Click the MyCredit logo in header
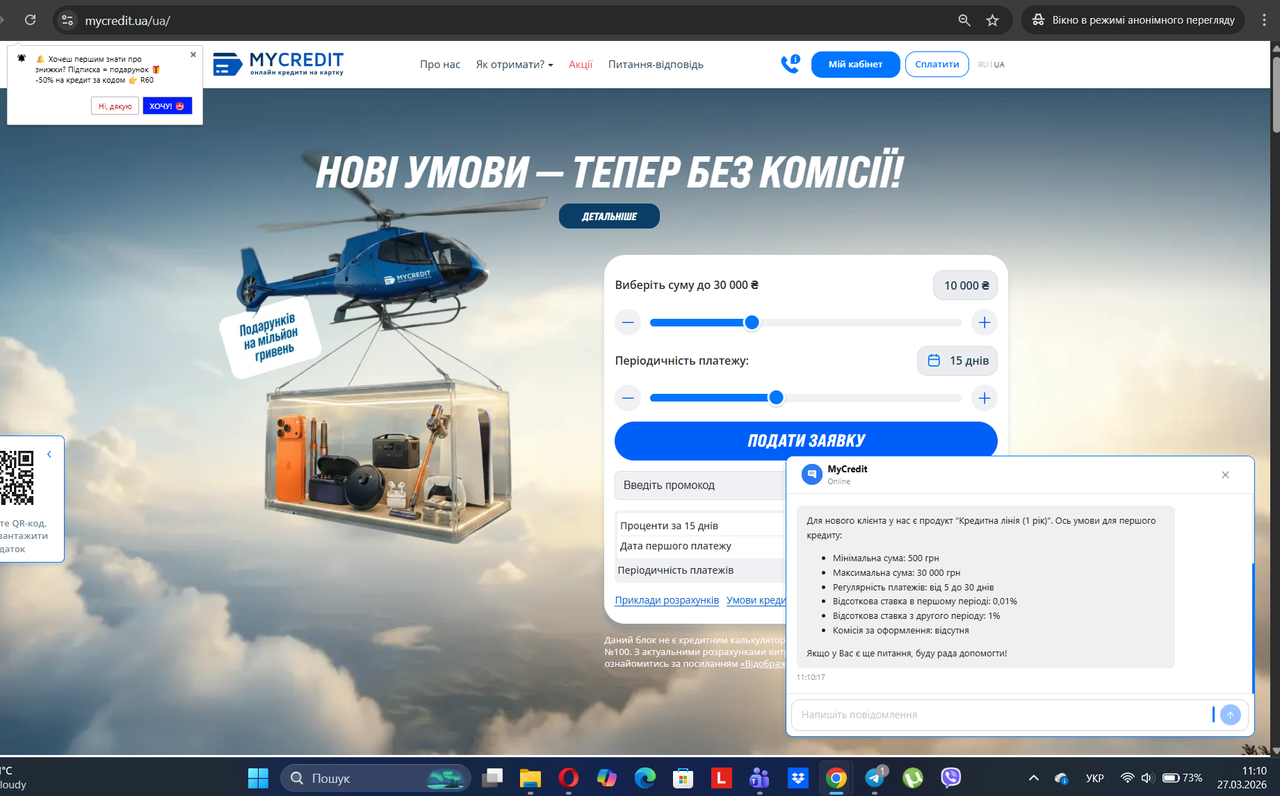 (278, 64)
